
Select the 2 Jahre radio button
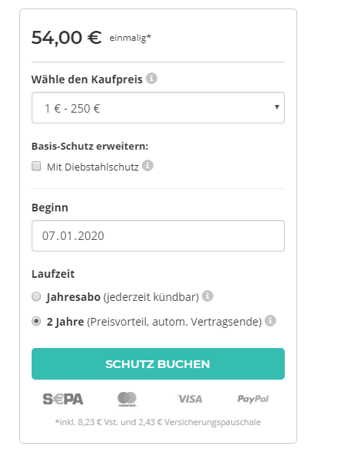(x=36, y=321)
